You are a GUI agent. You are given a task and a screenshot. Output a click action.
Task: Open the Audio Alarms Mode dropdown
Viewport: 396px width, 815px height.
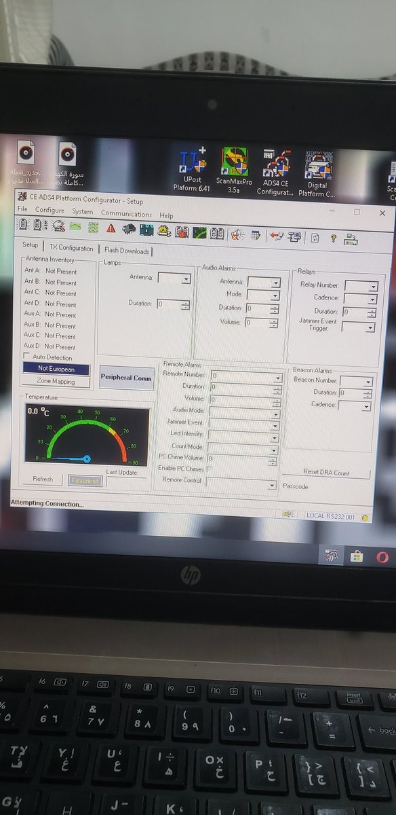coord(263,295)
